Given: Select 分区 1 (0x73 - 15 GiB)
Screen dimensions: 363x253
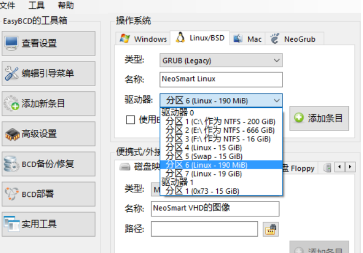Looking at the screenshot, I should point(221,191).
